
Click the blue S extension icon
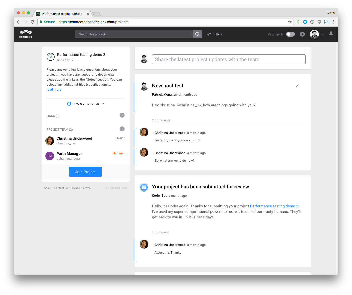[326, 22]
